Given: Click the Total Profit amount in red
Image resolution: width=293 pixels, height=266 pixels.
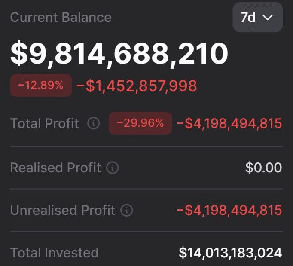Looking at the screenshot, I should click(229, 124).
